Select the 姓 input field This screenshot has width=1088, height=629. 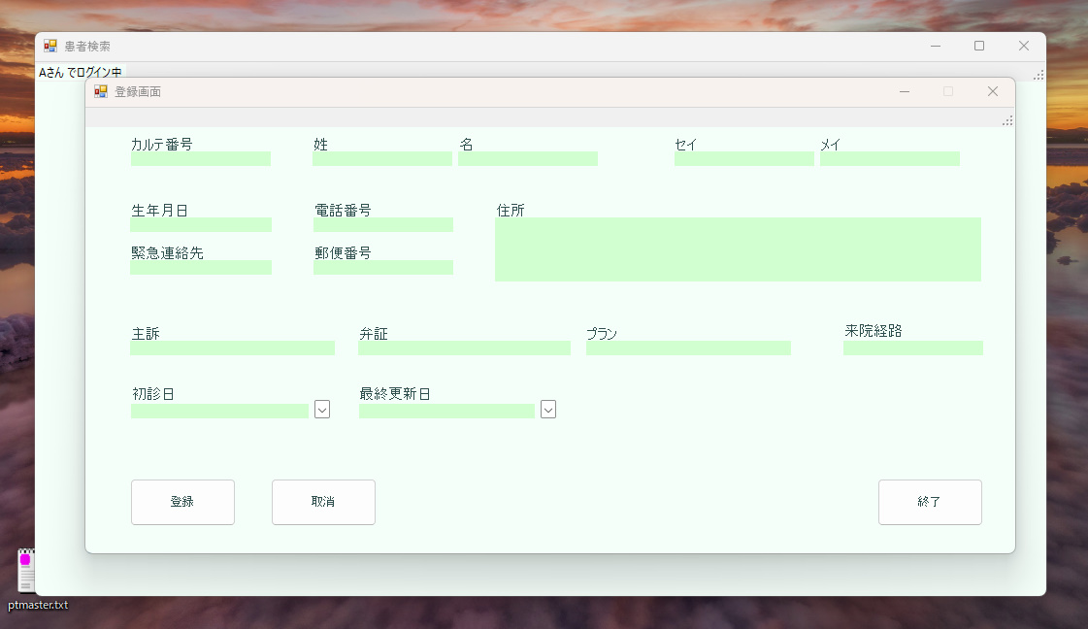pos(381,158)
